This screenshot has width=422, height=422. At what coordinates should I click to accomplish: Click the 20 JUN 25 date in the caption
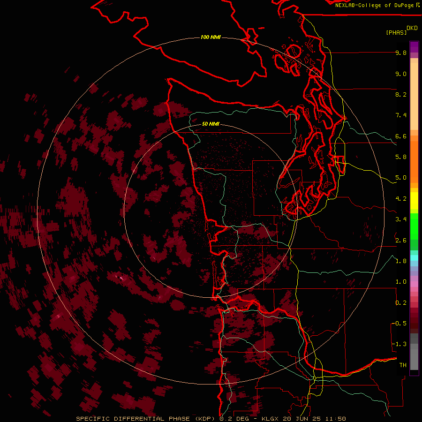(301, 419)
